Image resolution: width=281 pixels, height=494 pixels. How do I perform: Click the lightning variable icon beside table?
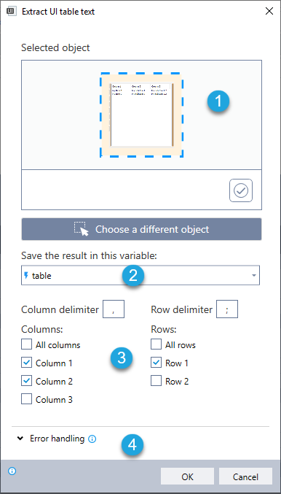pyautogui.click(x=26, y=276)
